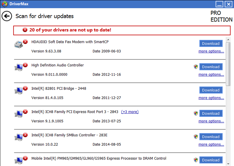The image size is (234, 166).
Task: Expand the (+3 more) devices link
Action: 130,112
